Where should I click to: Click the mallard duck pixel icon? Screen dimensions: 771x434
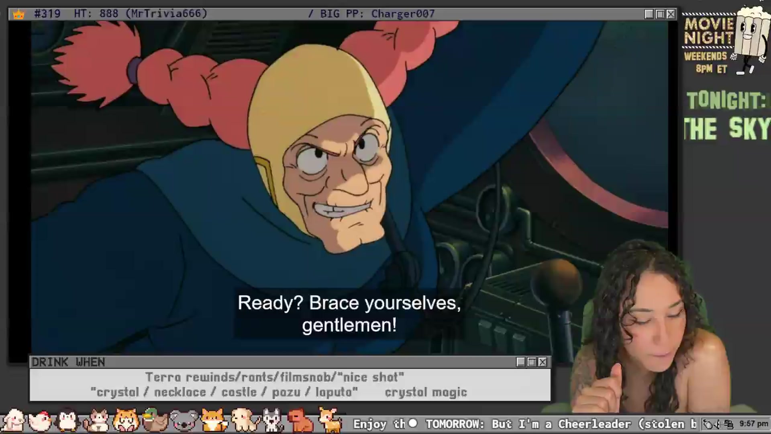pos(155,420)
